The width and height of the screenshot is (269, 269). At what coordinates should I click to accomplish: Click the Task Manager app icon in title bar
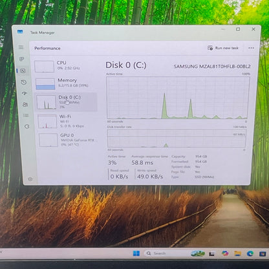(20, 32)
